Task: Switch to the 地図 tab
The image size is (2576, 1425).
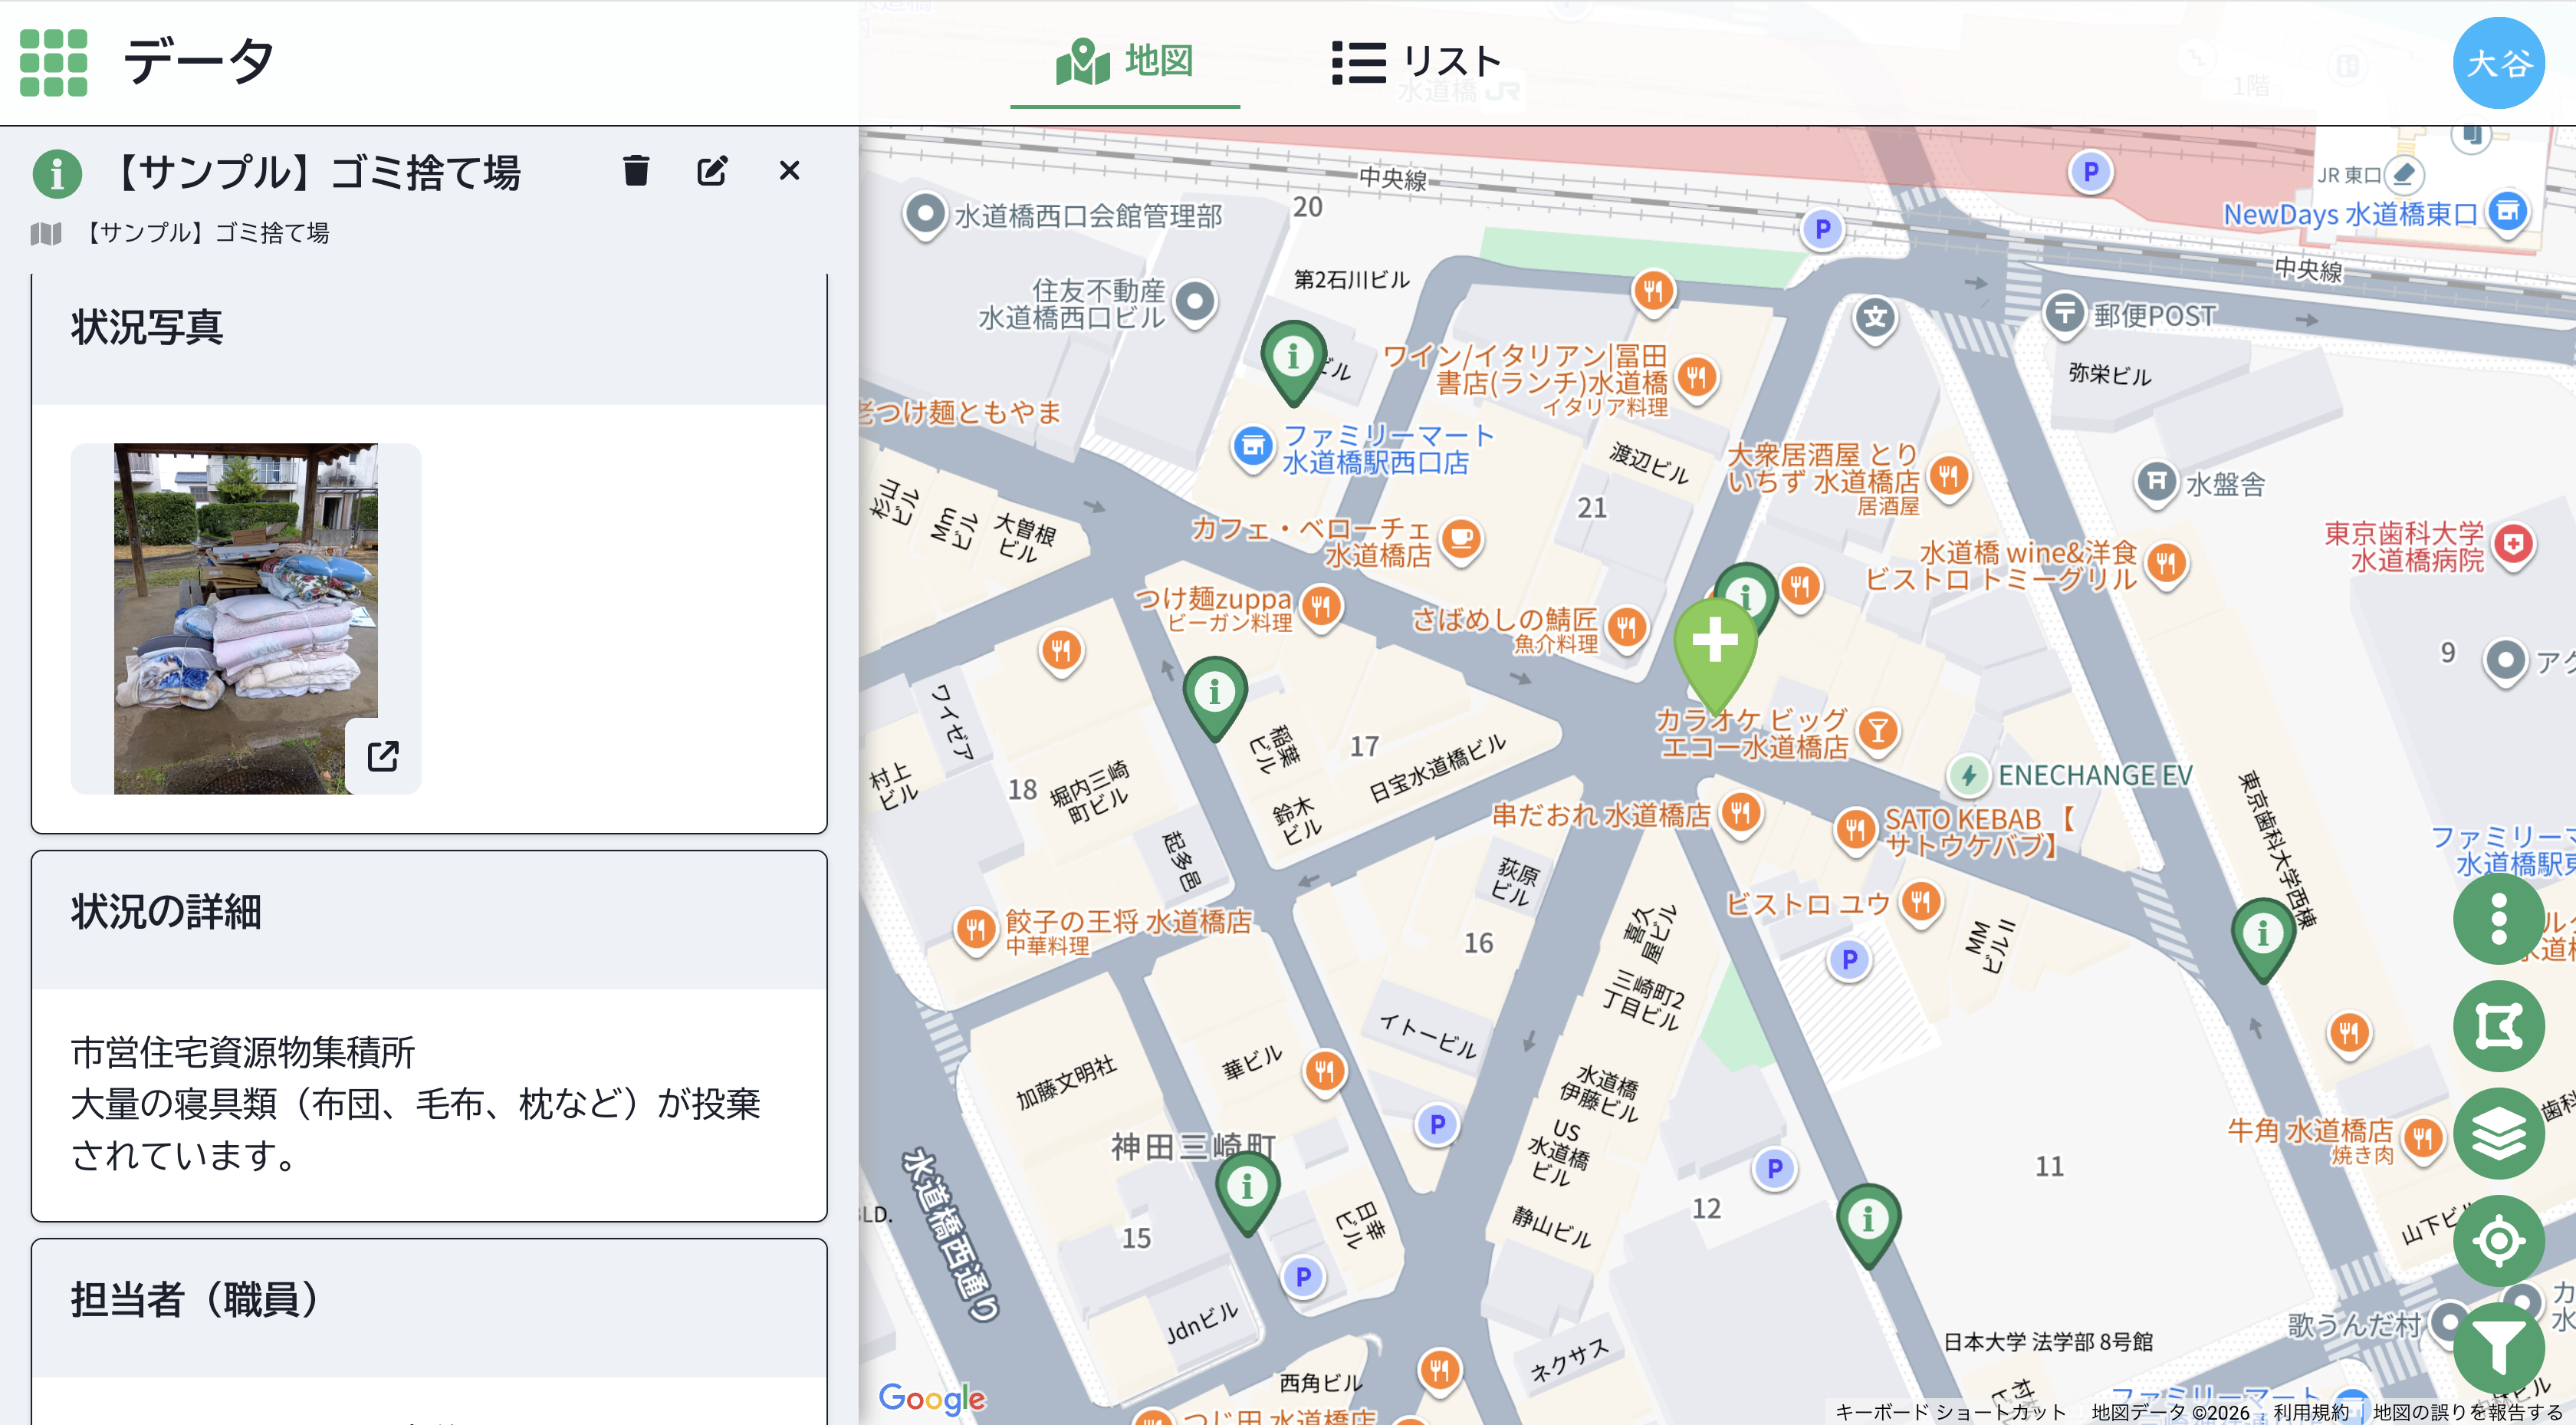Action: pyautogui.click(x=1125, y=62)
